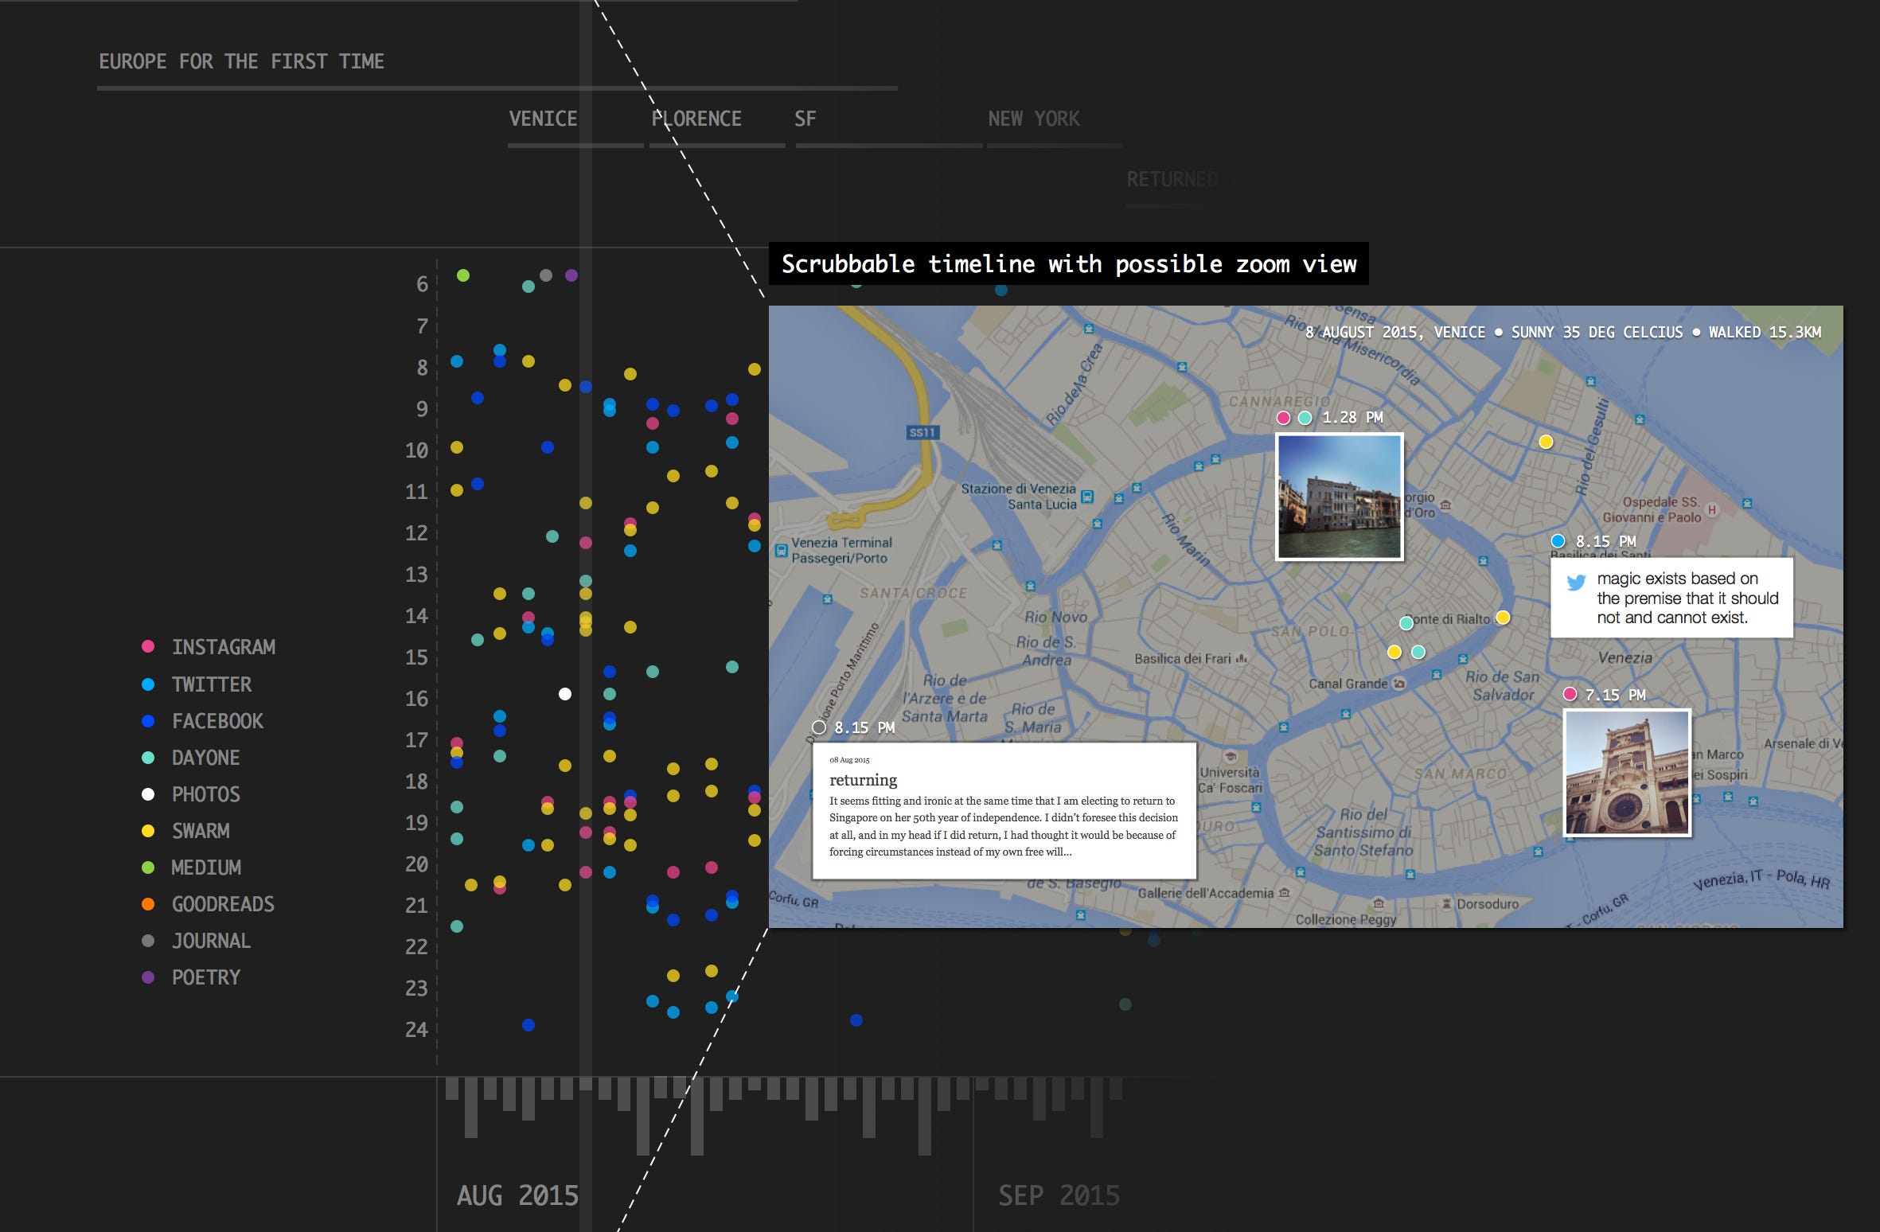Image resolution: width=1880 pixels, height=1232 pixels.
Task: Click the 7.15 PM time label
Action: click(x=1615, y=695)
